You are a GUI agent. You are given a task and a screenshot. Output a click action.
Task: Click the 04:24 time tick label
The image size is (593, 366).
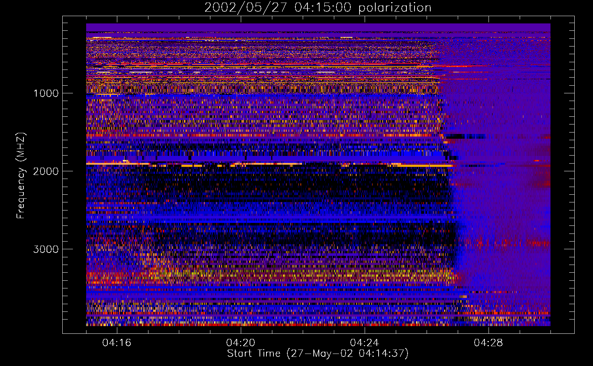click(x=365, y=343)
